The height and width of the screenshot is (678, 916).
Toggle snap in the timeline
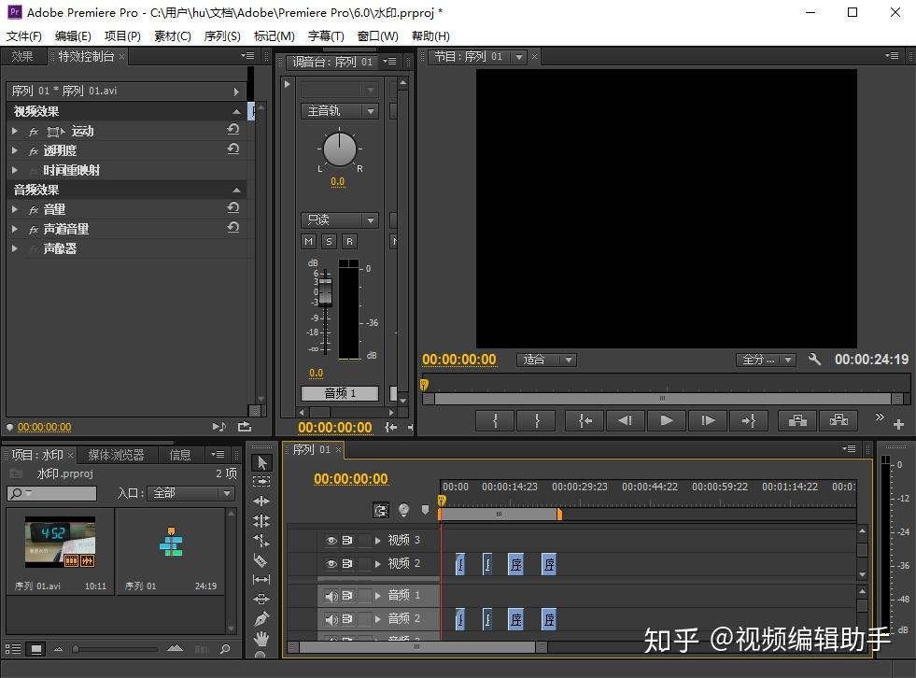[x=382, y=510]
